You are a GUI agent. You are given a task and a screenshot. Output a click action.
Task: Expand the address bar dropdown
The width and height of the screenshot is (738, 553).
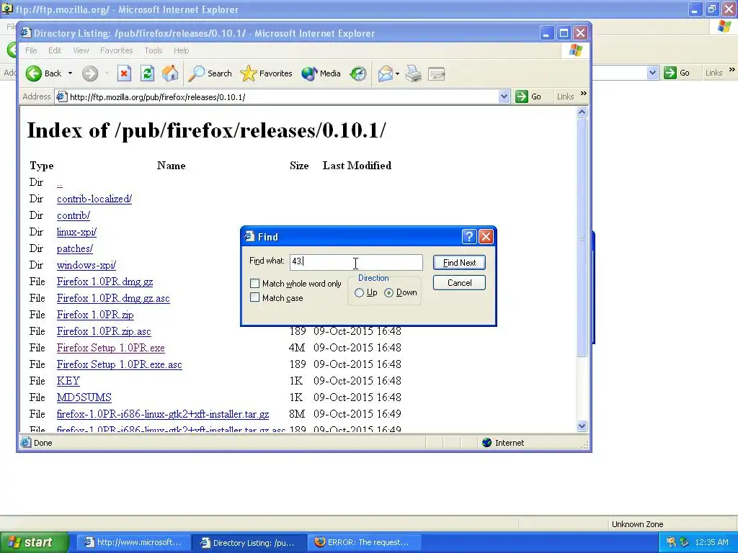tap(504, 97)
